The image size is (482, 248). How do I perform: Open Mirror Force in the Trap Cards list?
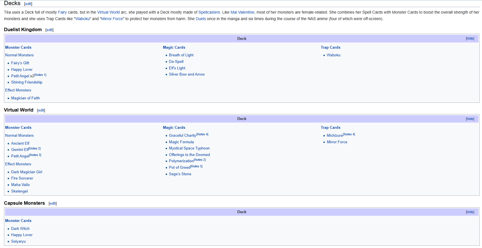[x=337, y=142]
